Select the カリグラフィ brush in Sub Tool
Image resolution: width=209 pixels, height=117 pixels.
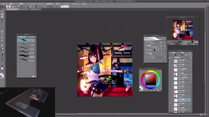tap(26, 52)
